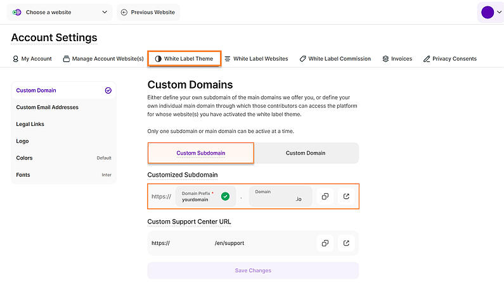Select the White Label Theme tab
The image size is (504, 283).
(x=184, y=59)
